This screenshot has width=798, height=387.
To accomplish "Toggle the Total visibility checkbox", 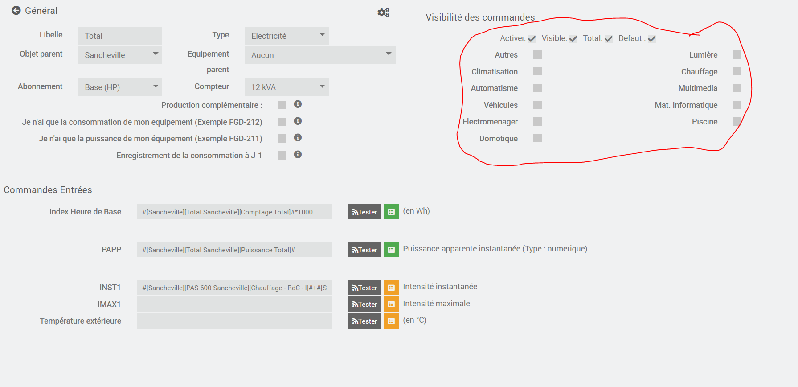I will [609, 39].
